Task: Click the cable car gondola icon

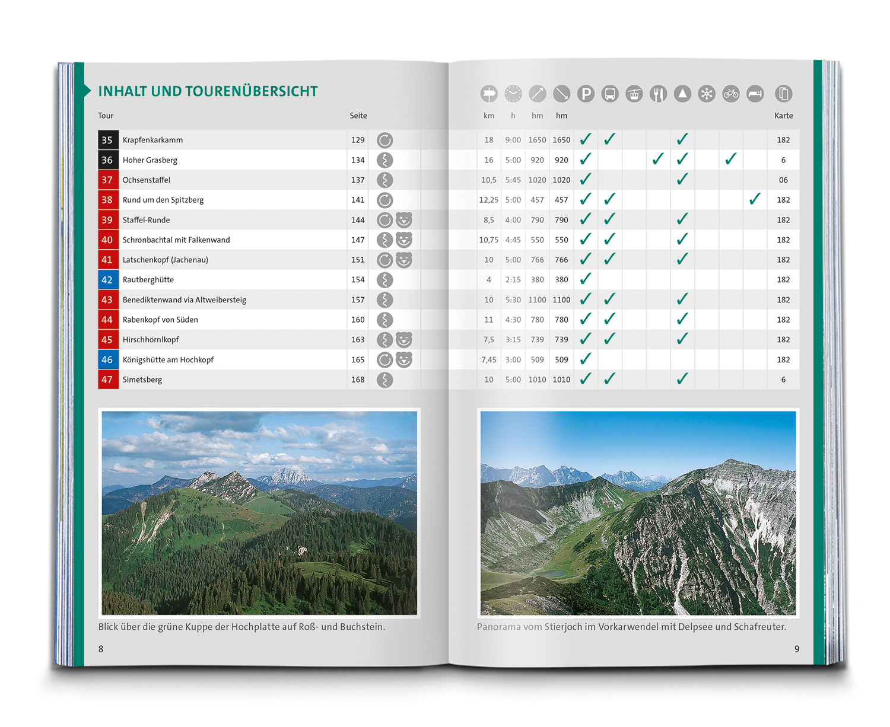Action: tap(634, 94)
